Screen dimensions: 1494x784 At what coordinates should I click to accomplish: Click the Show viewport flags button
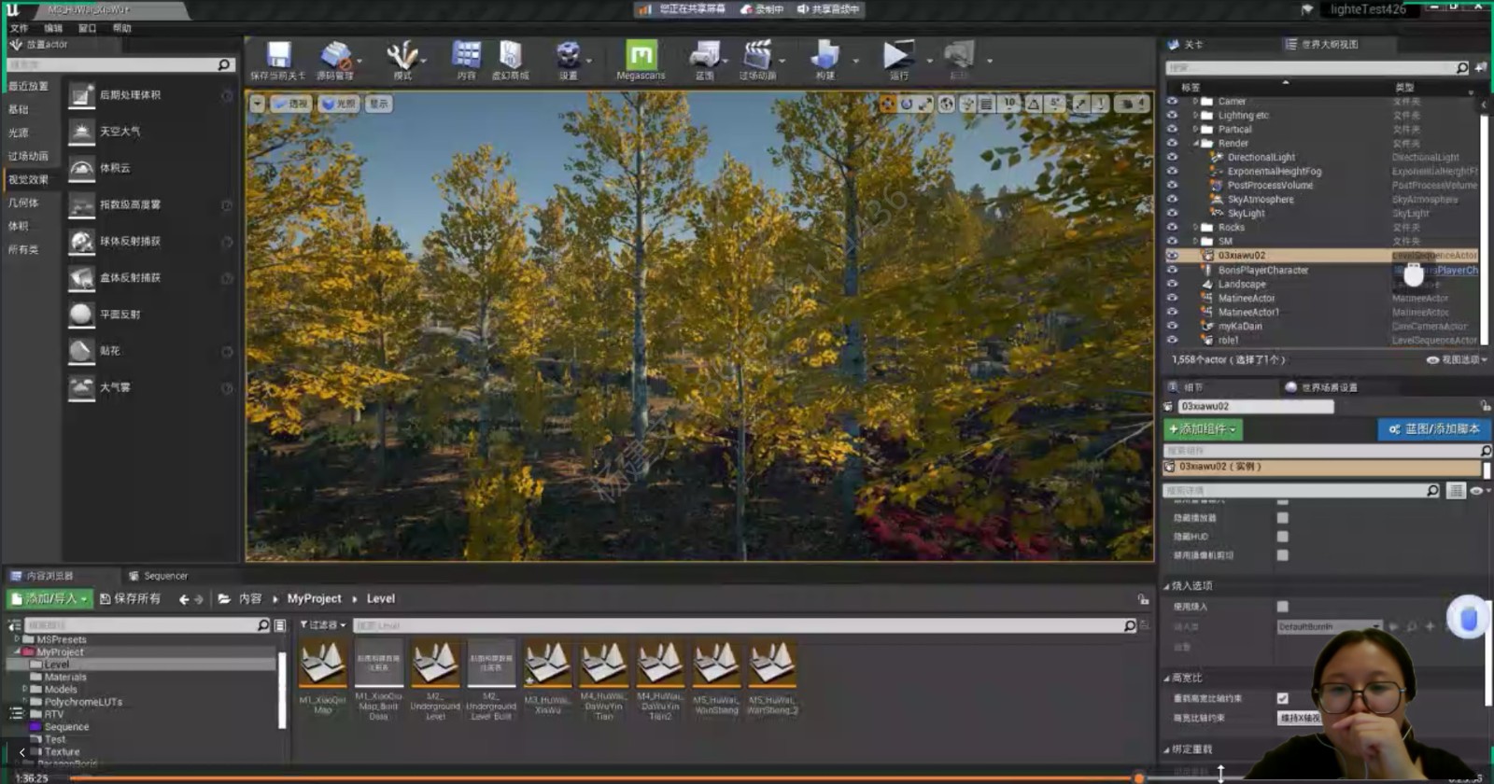378,104
